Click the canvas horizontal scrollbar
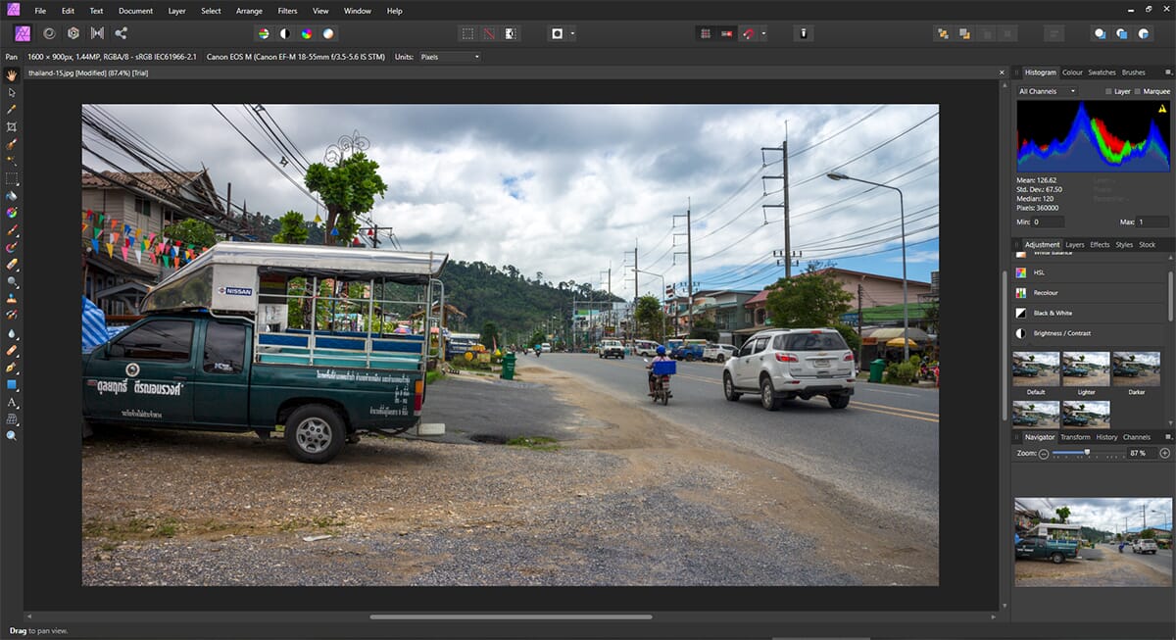 (511, 616)
